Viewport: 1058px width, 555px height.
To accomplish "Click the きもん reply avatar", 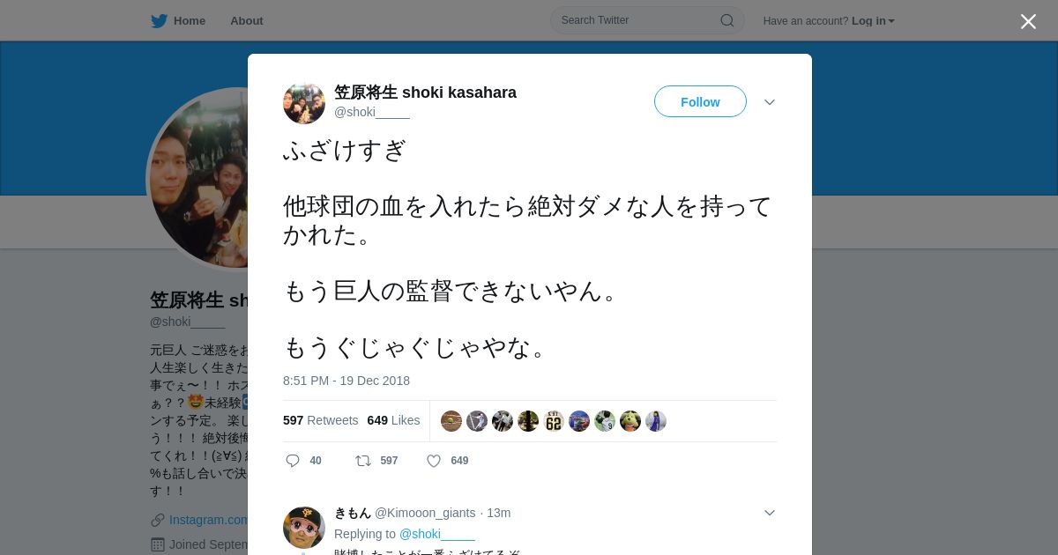I will [x=304, y=528].
